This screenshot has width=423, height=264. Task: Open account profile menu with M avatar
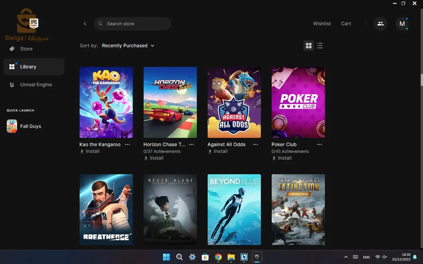tap(402, 24)
